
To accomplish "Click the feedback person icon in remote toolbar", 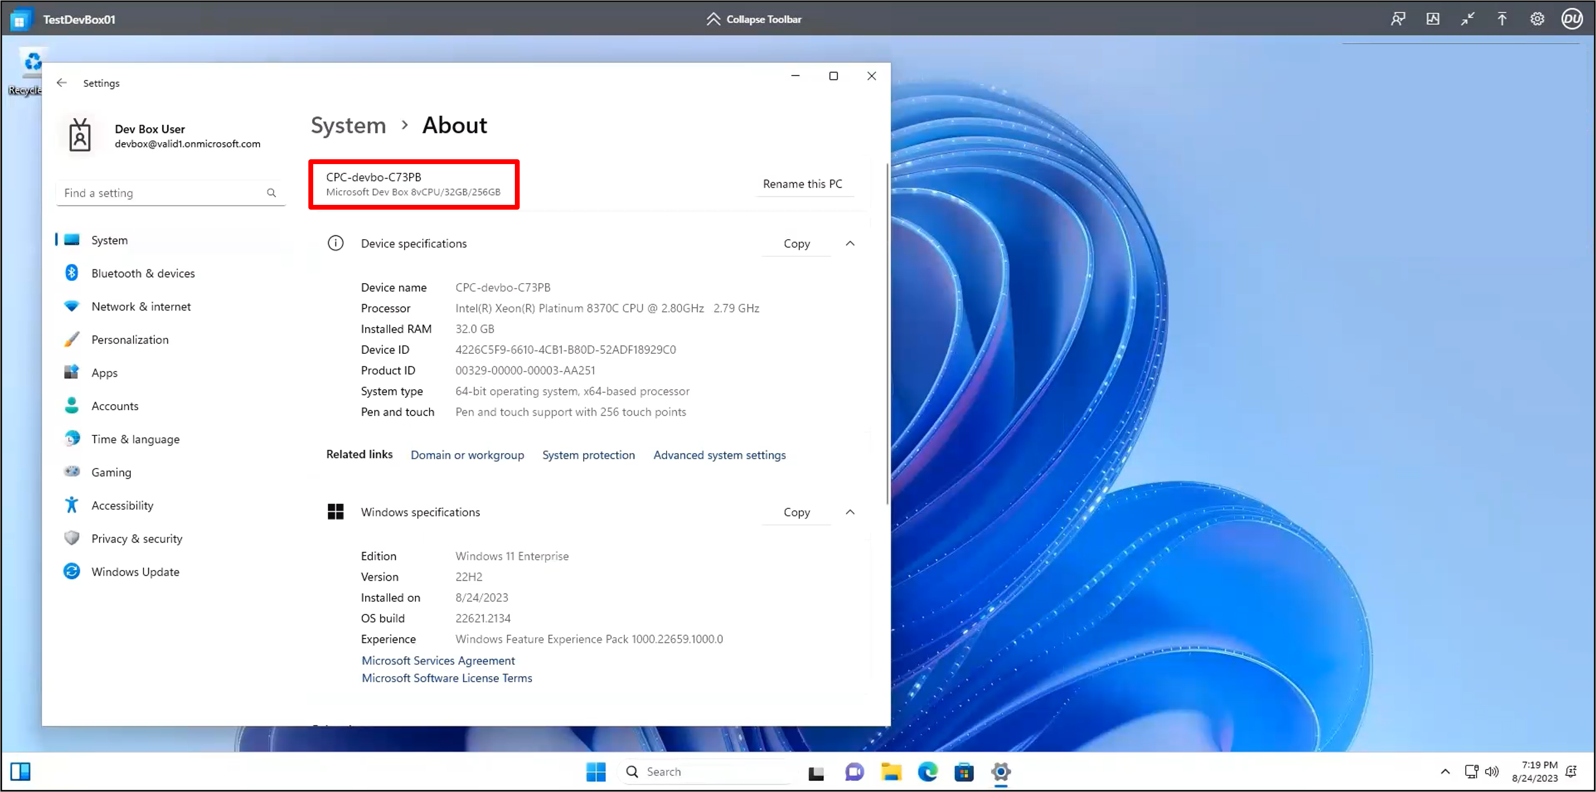I will click(1398, 19).
